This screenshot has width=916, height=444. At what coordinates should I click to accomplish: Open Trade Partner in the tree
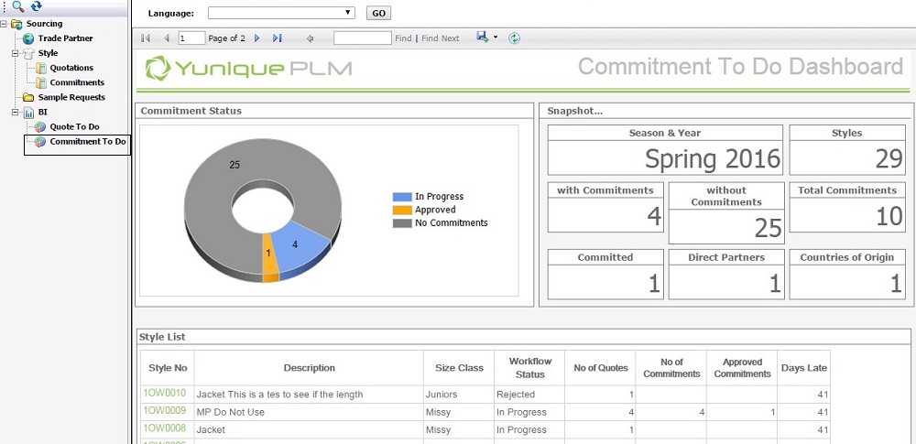point(65,38)
